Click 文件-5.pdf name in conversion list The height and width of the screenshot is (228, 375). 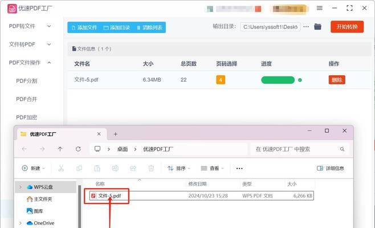86,80
